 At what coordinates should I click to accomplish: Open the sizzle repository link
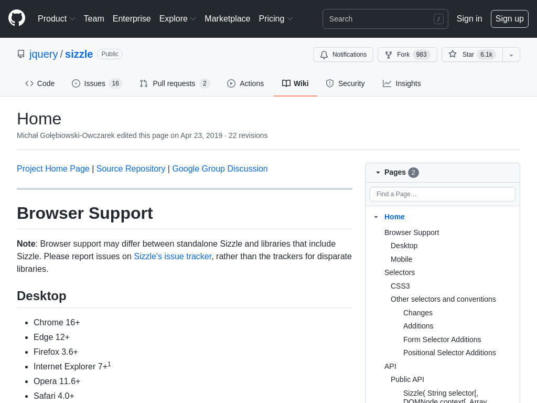click(79, 54)
